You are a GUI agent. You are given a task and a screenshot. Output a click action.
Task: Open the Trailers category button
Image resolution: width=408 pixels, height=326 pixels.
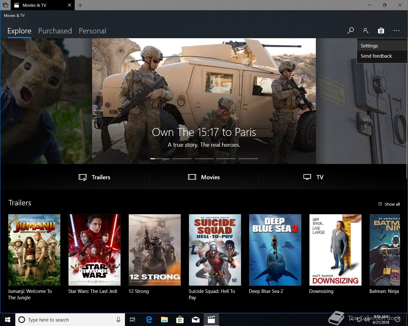point(95,177)
